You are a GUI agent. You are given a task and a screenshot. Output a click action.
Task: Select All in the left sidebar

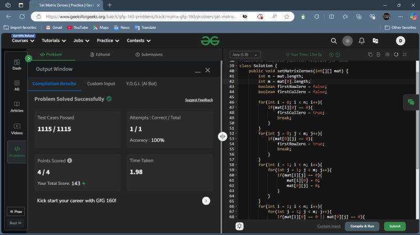(17, 85)
